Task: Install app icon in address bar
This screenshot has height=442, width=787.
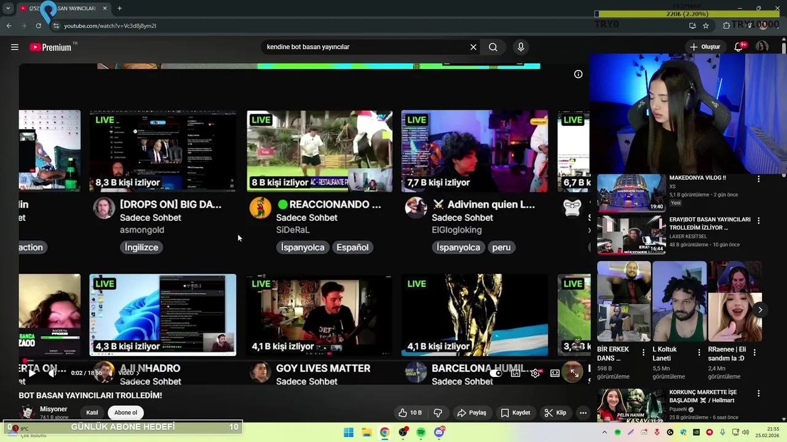Action: click(x=692, y=26)
